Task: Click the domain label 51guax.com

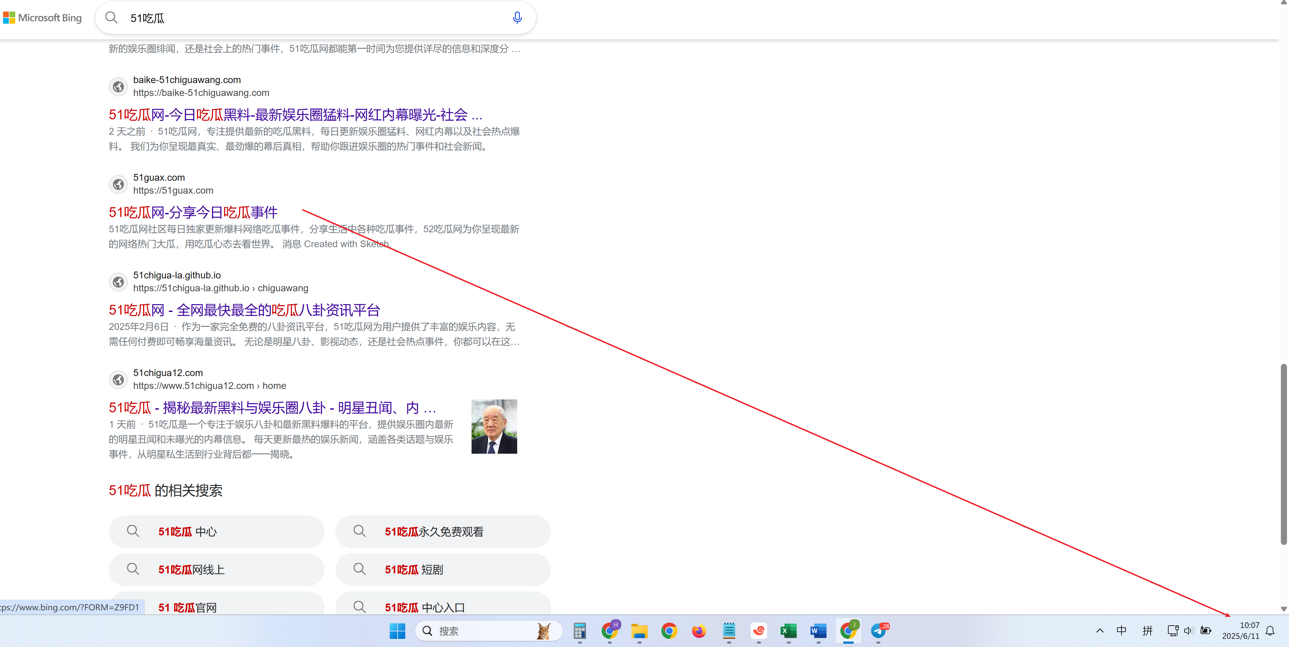Action: tap(159, 177)
